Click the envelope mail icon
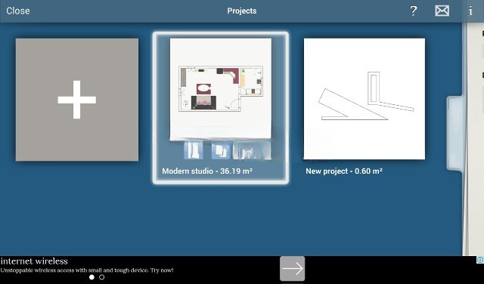 point(442,11)
